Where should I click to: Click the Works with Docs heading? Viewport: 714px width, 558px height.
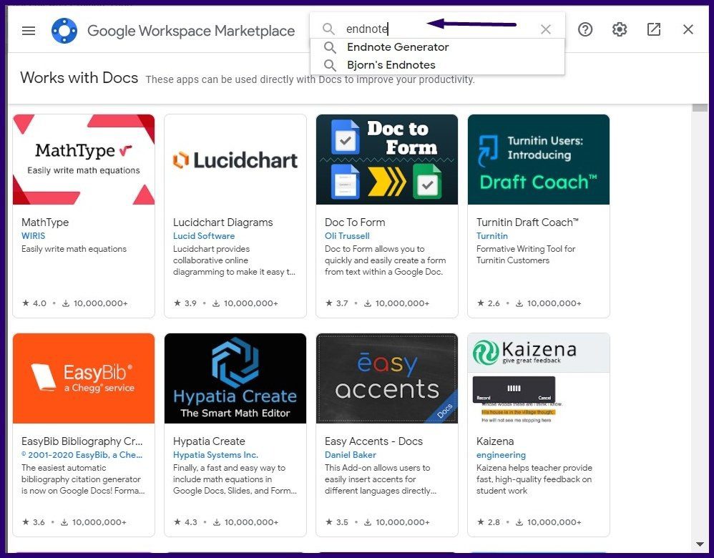(x=79, y=78)
